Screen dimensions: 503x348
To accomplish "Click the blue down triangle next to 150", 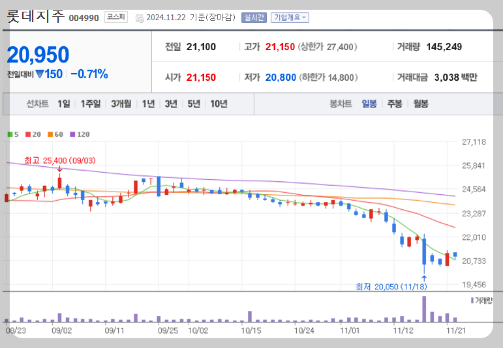I will point(39,74).
